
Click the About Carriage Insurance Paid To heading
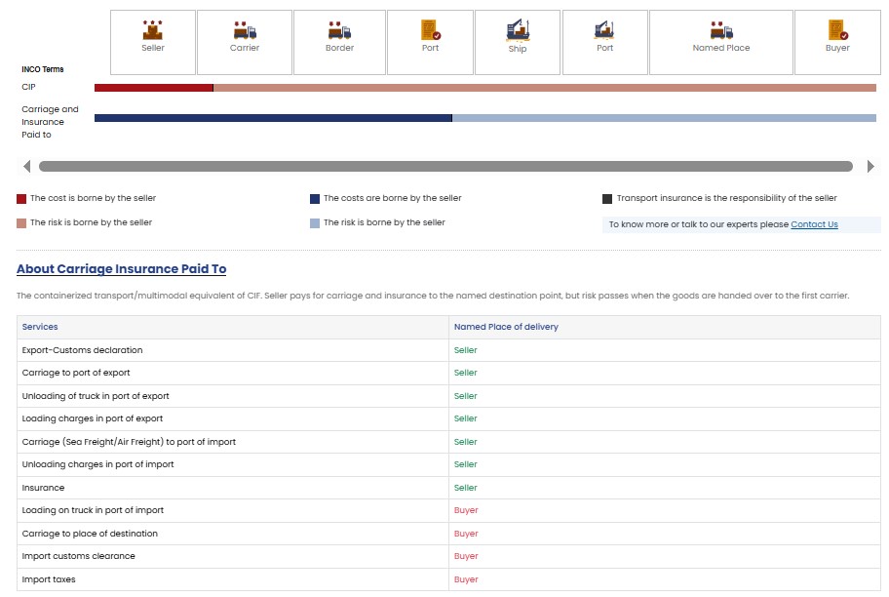click(122, 269)
